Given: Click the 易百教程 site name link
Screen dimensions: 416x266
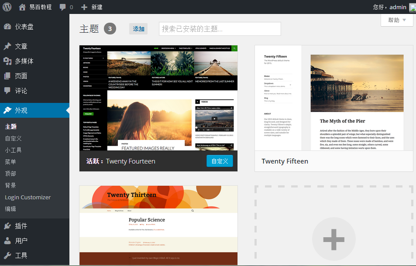Looking at the screenshot, I should tap(40, 7).
